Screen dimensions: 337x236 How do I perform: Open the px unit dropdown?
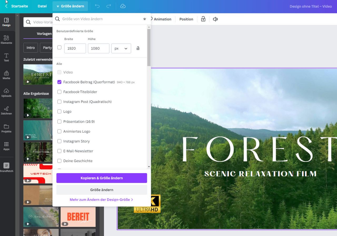[x=121, y=48]
